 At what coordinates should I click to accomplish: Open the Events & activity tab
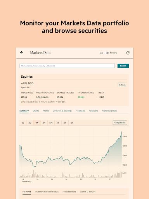(x=88, y=192)
